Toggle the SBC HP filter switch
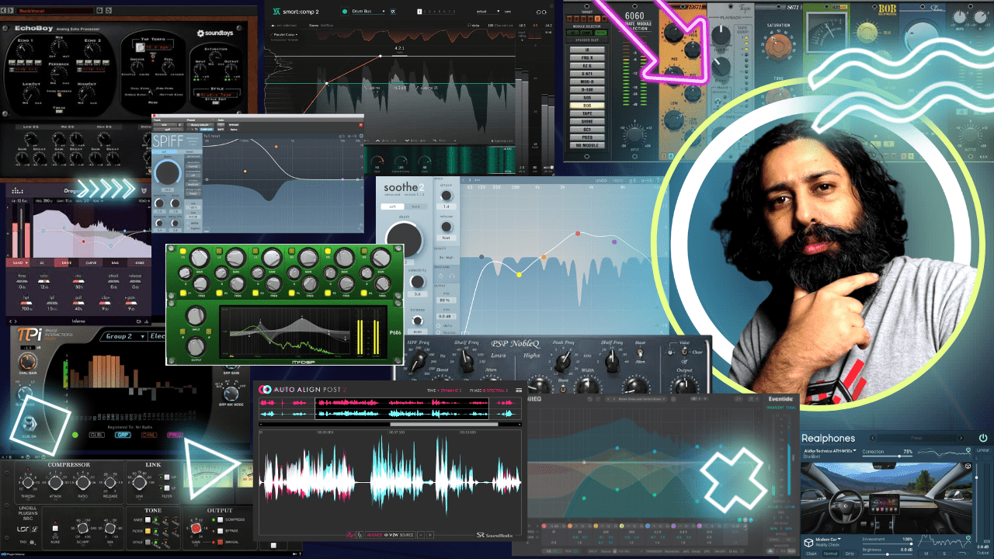 [x=167, y=477]
